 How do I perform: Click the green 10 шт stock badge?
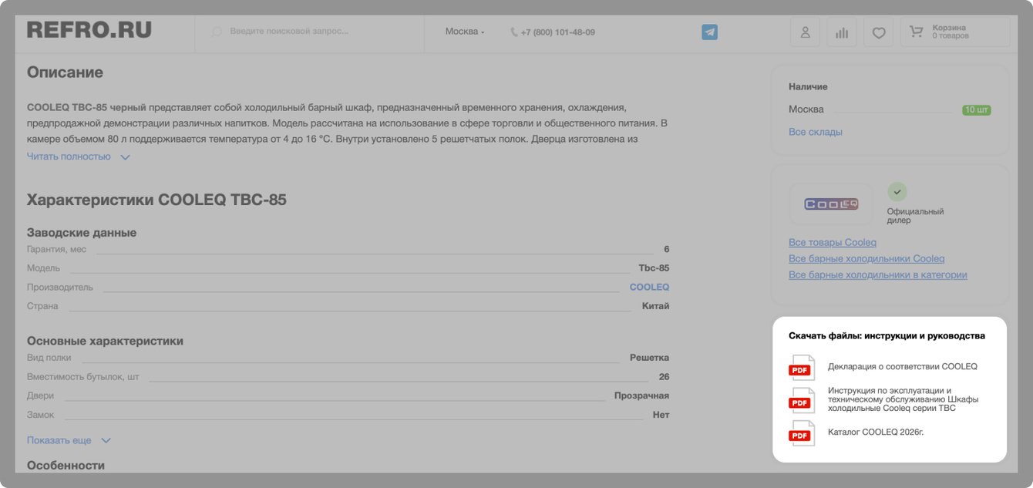(976, 110)
